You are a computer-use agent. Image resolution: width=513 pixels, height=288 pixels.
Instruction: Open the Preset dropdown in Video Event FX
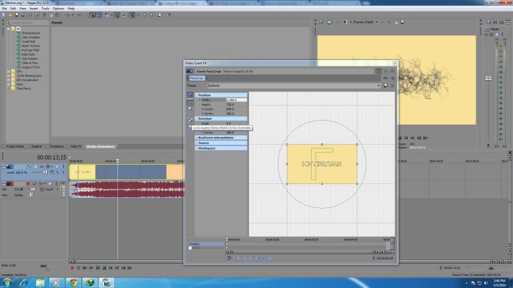(x=378, y=85)
